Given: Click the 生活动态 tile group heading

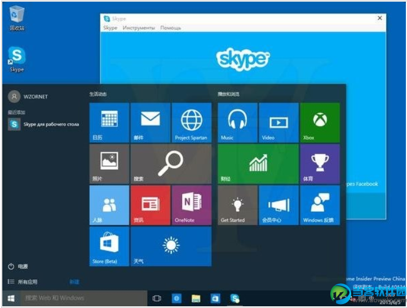Looking at the screenshot, I should pos(98,94).
